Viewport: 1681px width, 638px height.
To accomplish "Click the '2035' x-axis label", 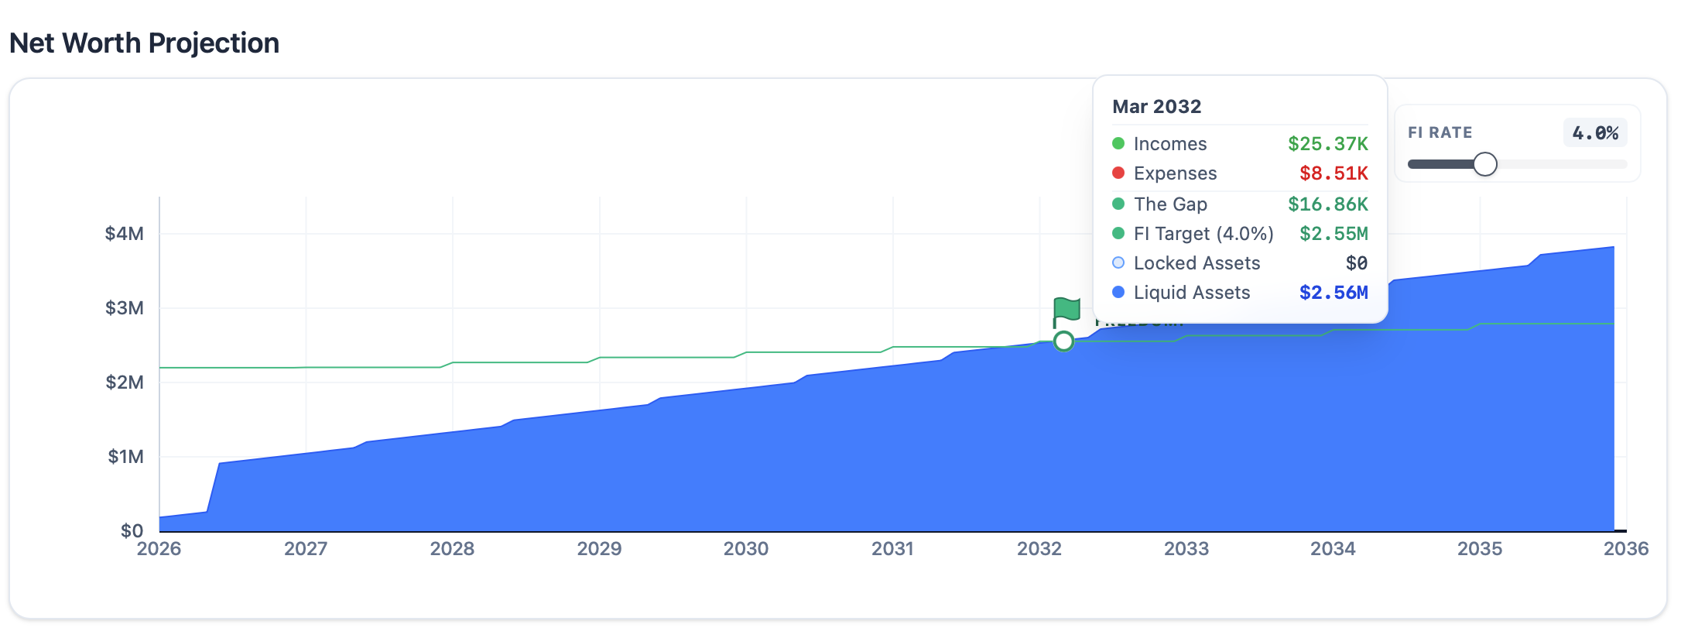I will point(1480,549).
